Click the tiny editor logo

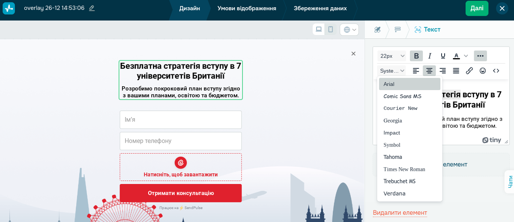point(491,140)
